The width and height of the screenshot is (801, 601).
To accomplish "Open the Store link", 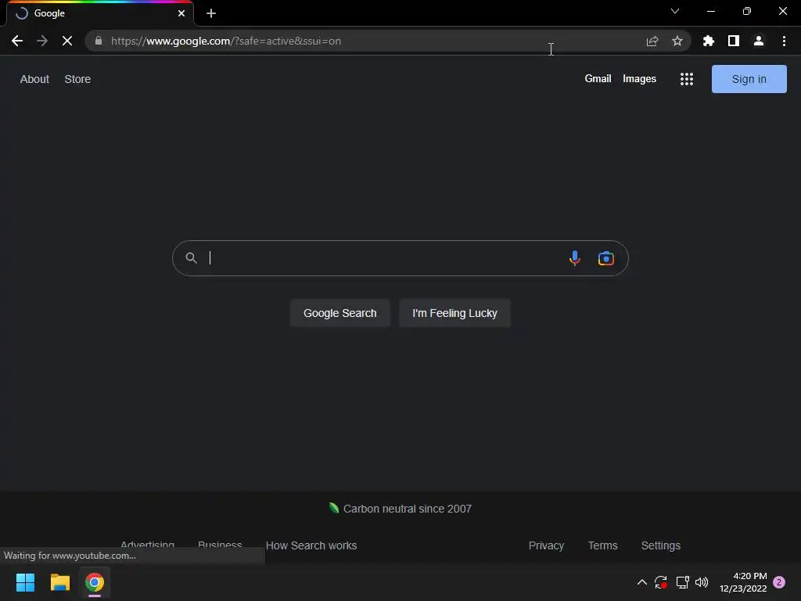I will (x=77, y=79).
